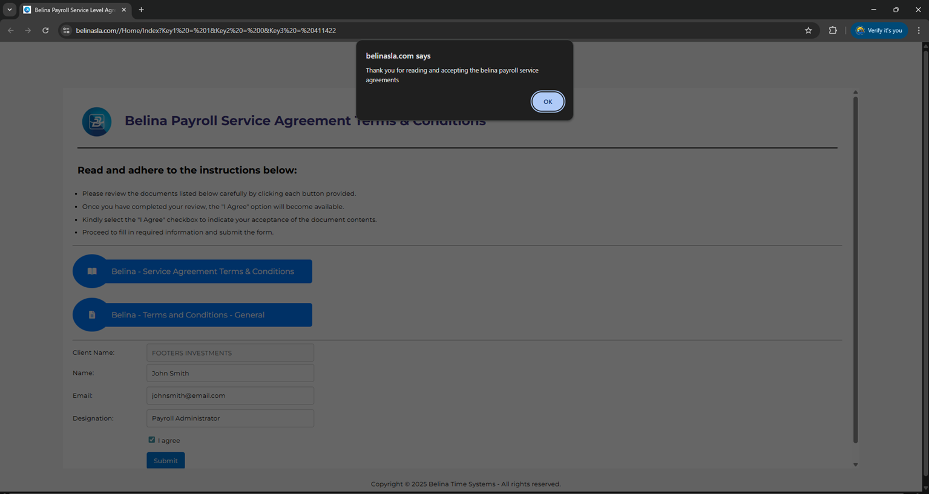The height and width of the screenshot is (494, 929).
Task: Open site information icon in address bar
Action: pyautogui.click(x=67, y=30)
